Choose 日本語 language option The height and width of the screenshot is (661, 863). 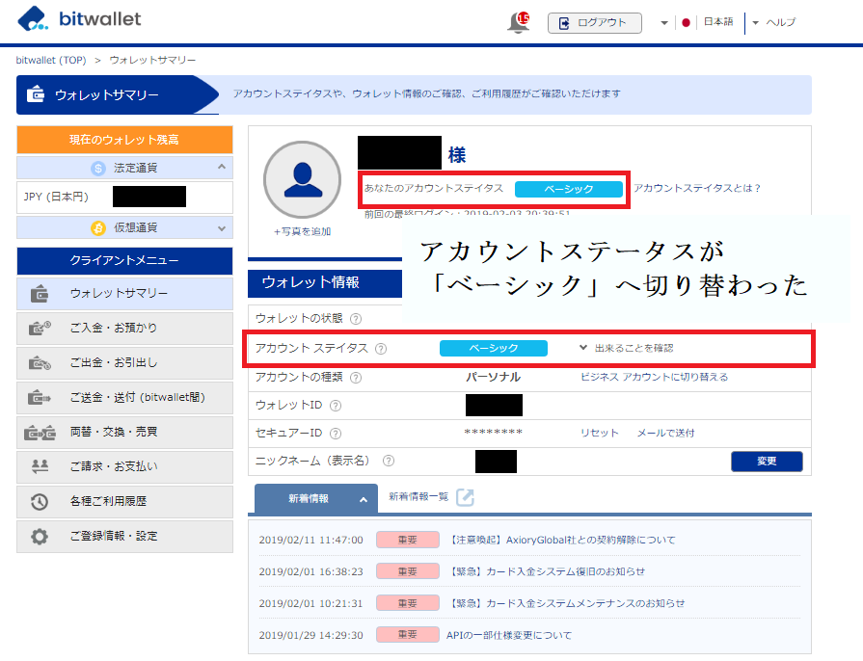[x=718, y=21]
